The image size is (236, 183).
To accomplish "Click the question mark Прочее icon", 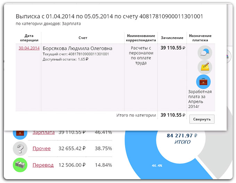I will (20, 149).
